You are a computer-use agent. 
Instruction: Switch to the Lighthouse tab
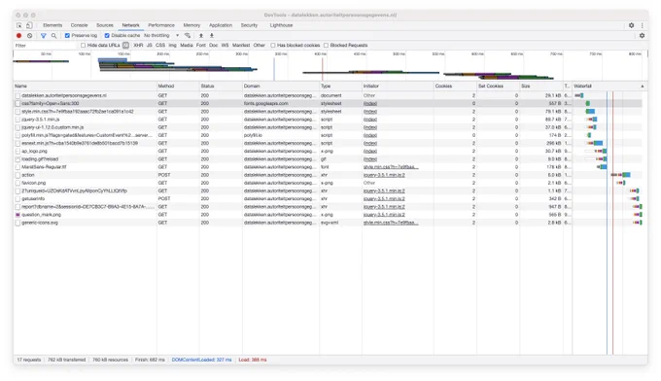click(x=281, y=25)
